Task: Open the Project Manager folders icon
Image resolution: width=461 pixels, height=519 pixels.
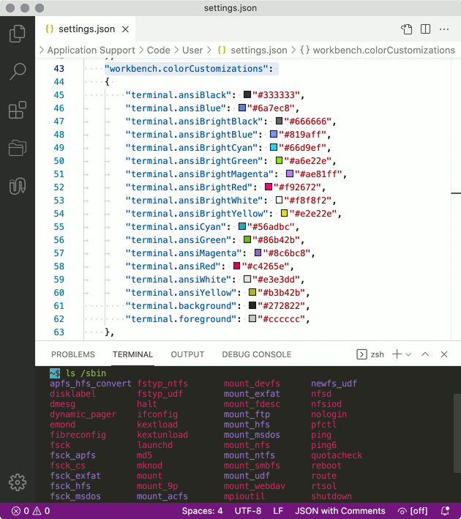Action: pos(18,148)
